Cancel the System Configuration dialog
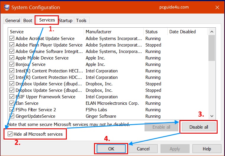 [x=143, y=149]
